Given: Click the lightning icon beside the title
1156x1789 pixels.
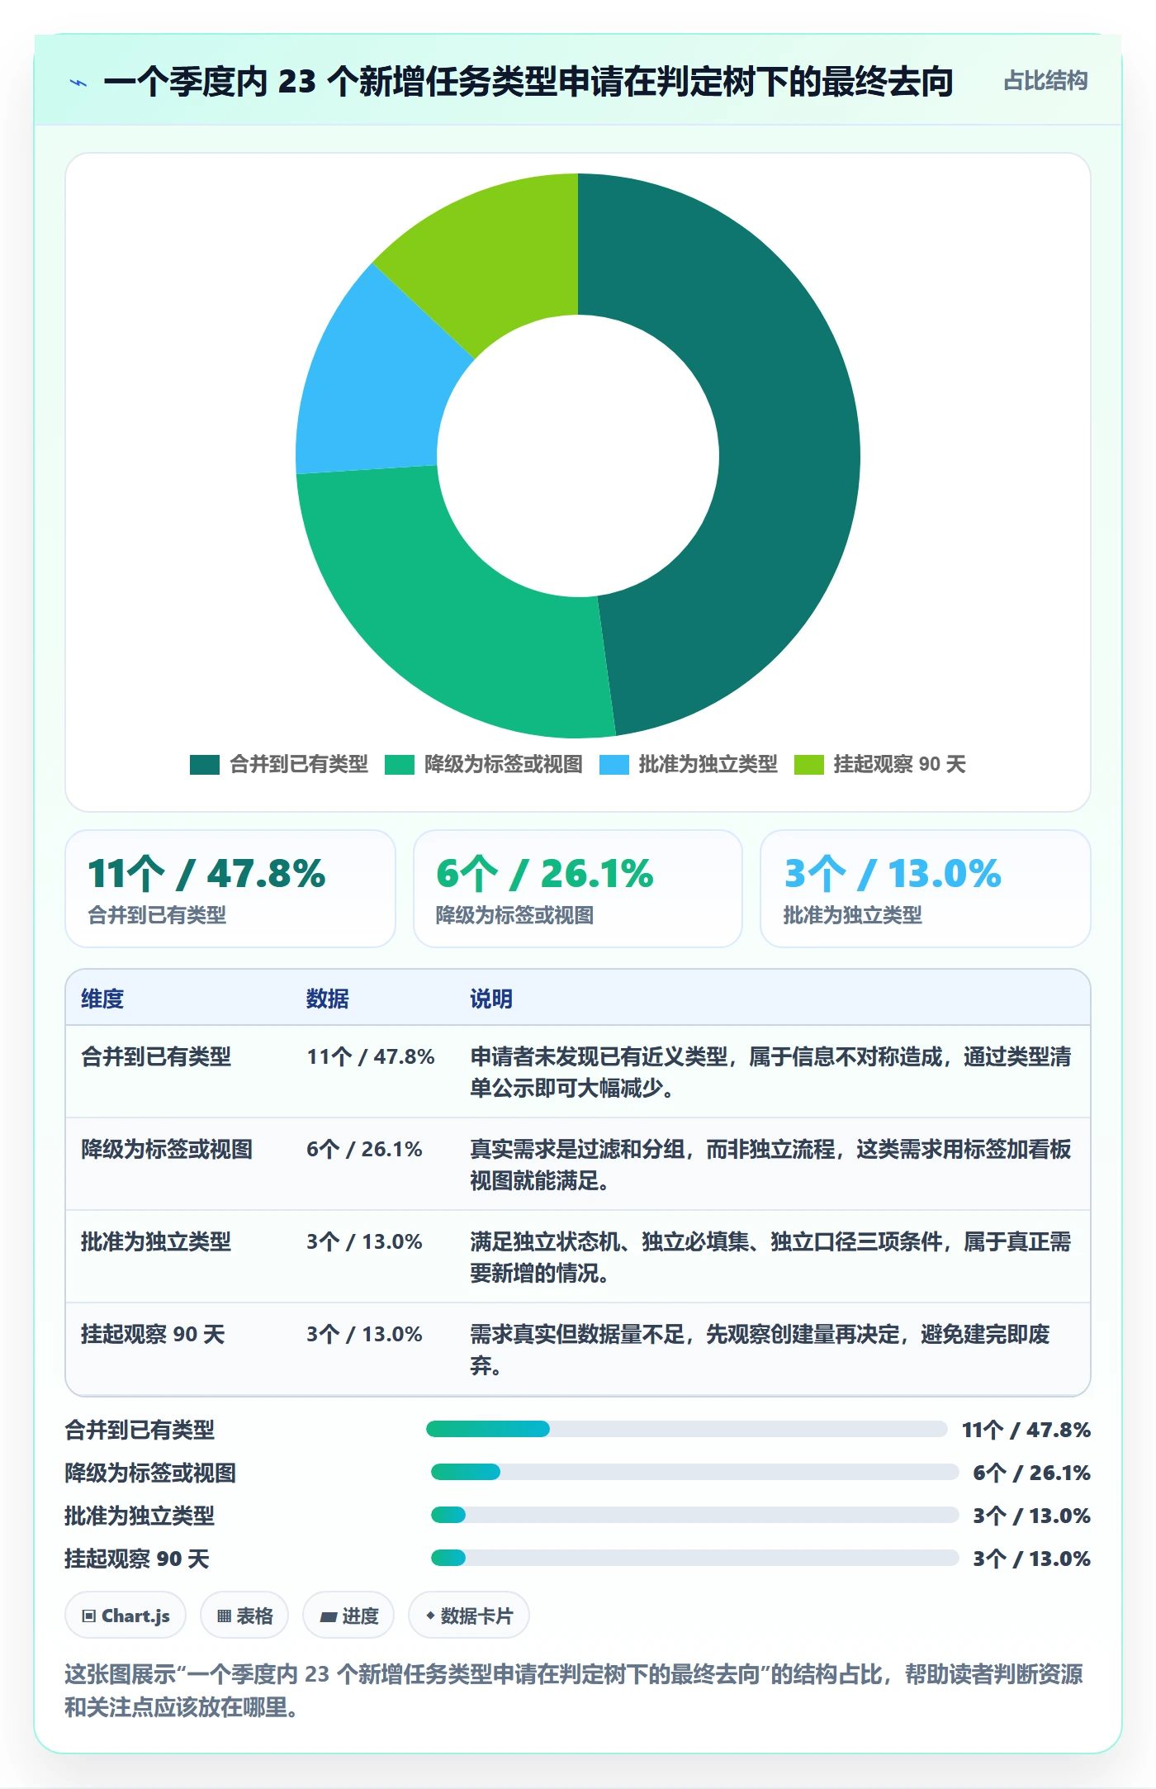Looking at the screenshot, I should coord(78,83).
